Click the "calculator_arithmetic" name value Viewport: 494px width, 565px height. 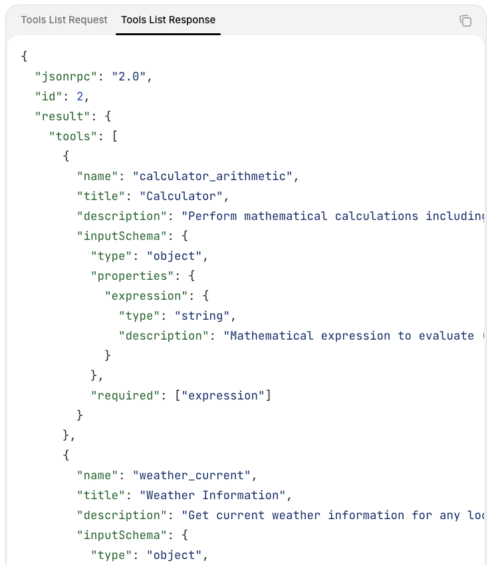213,176
